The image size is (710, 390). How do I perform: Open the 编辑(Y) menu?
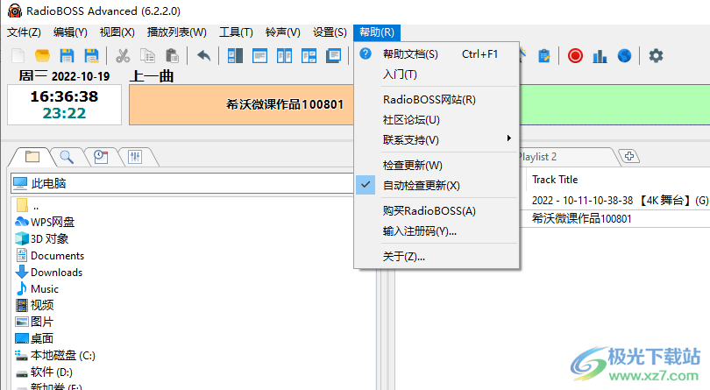point(70,32)
